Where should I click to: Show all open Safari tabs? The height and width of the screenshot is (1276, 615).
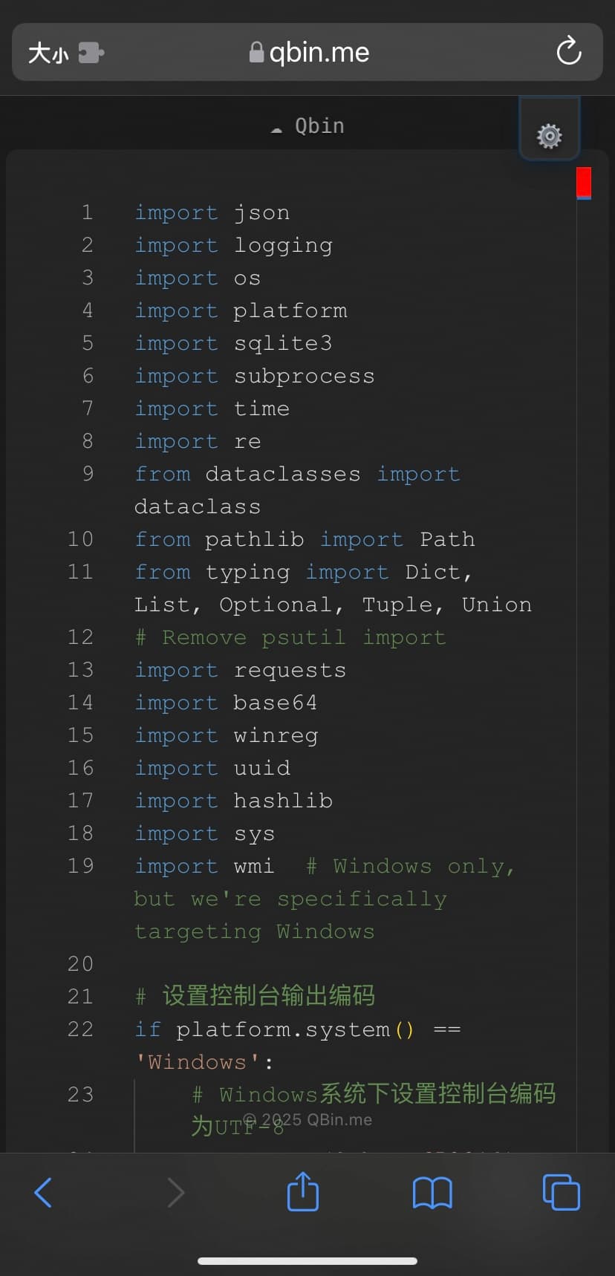tap(561, 1192)
